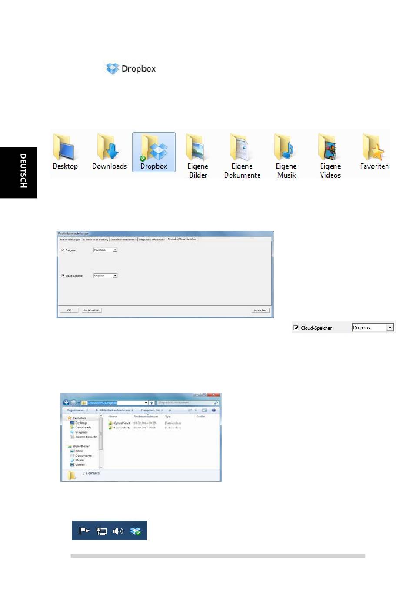
Task: Open the Facebook dropdown in dialog
Action: (106, 250)
